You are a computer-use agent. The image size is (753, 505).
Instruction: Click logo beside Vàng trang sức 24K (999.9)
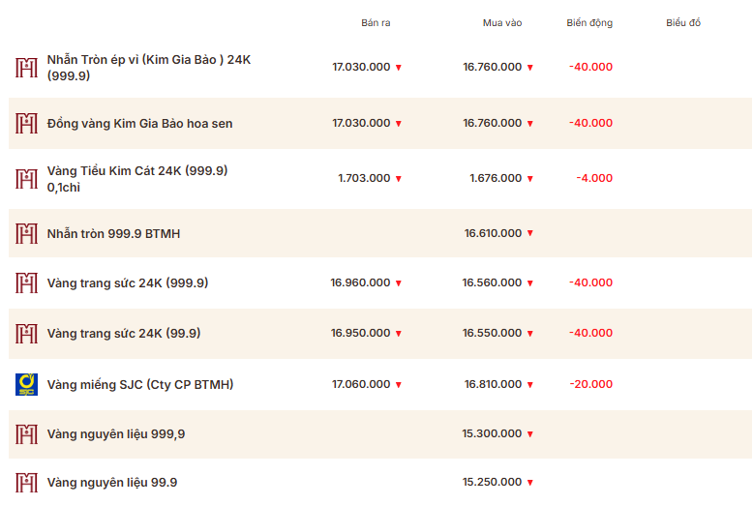(x=26, y=282)
